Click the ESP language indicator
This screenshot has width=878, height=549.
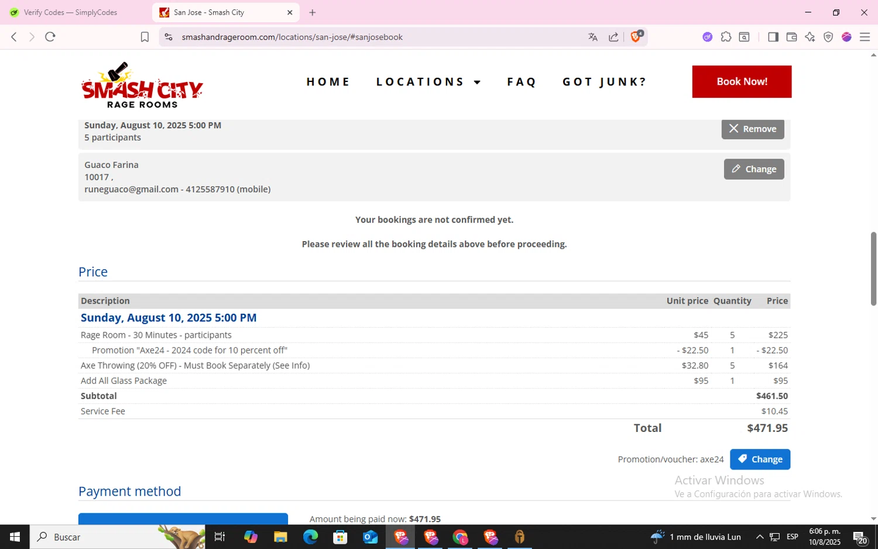[793, 537]
